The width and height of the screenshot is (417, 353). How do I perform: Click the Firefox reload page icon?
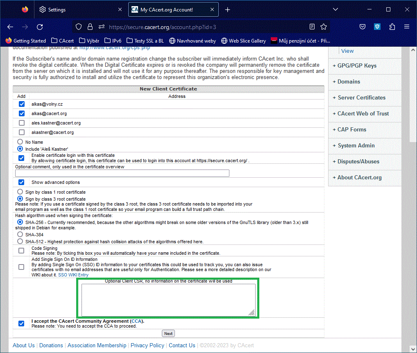[40, 27]
